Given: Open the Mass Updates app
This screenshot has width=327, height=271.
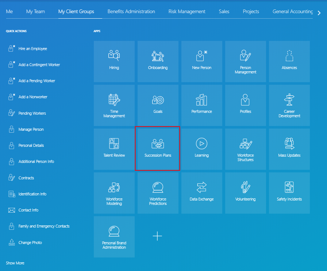Looking at the screenshot, I should [x=289, y=149].
